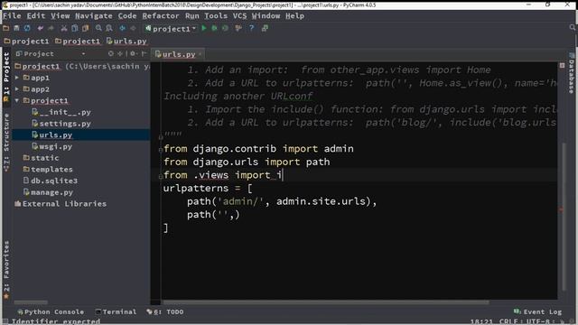The height and width of the screenshot is (325, 578).
Task: Toggle the Favorites side tool button
Action: coord(6,270)
